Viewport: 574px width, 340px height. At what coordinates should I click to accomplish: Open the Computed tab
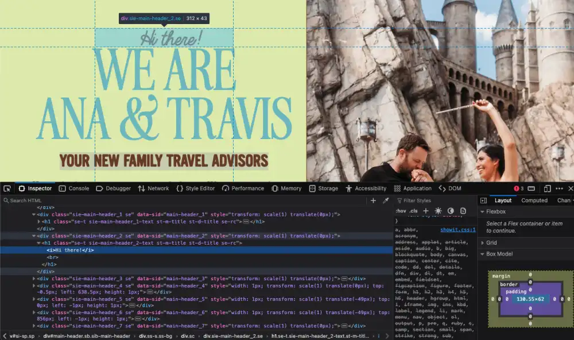point(534,200)
